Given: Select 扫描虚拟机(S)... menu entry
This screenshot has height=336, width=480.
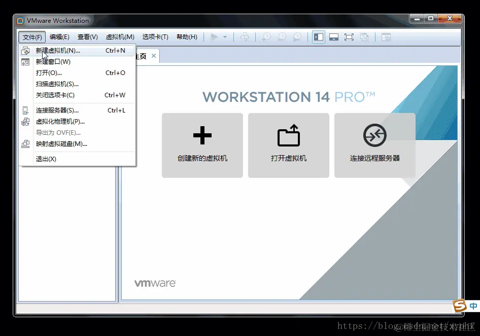Looking at the screenshot, I should click(77, 84).
